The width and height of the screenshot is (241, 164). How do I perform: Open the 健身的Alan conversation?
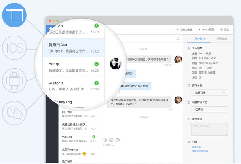(x=74, y=48)
